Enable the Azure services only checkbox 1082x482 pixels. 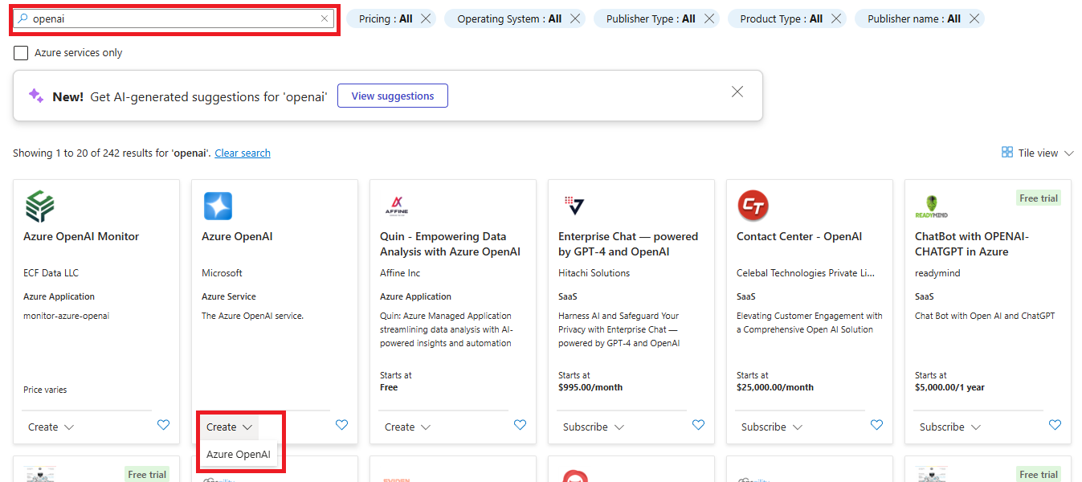20,52
